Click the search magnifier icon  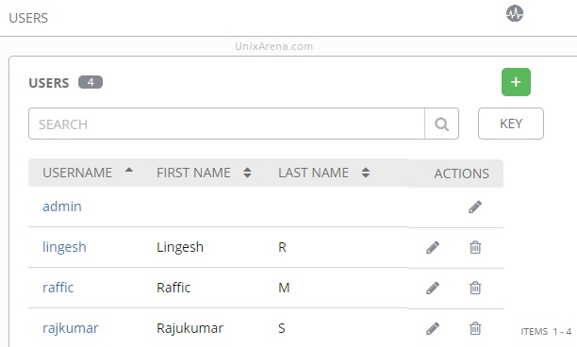point(441,124)
